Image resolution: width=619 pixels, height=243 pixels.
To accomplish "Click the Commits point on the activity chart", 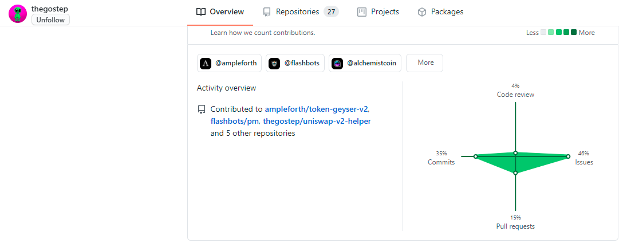I will point(476,156).
